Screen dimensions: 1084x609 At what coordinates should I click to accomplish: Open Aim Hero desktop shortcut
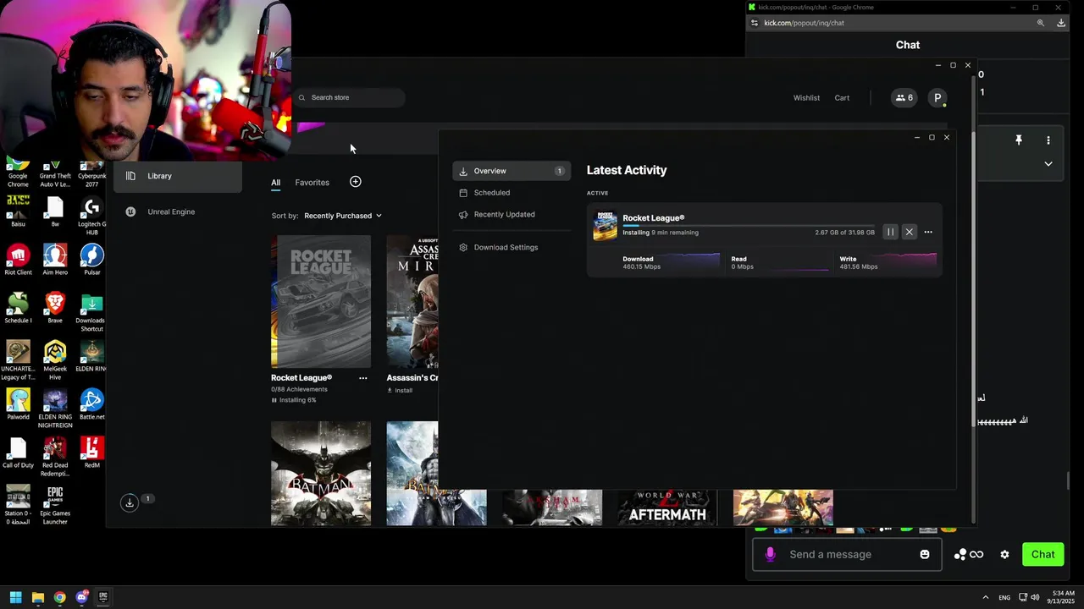pyautogui.click(x=55, y=260)
